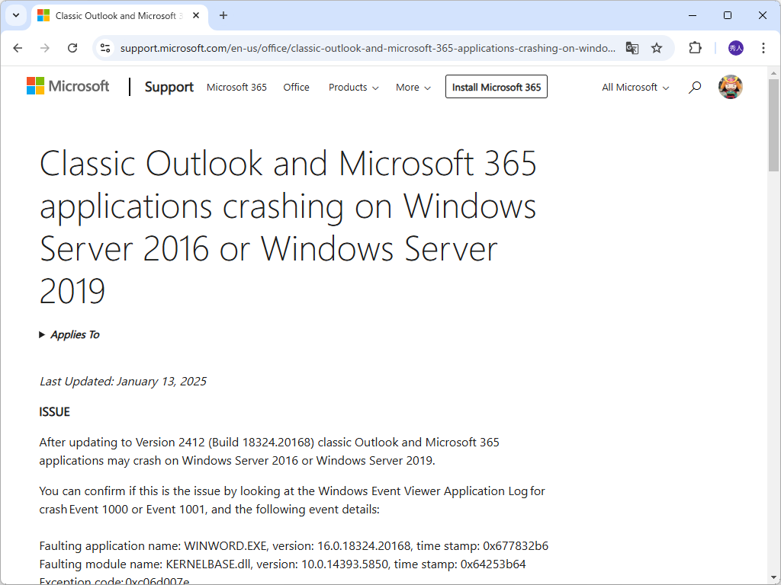Reload the page with the refresh icon
Image resolution: width=781 pixels, height=585 pixels.
[72, 48]
